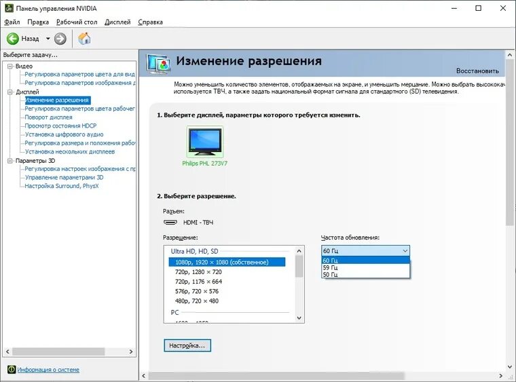
Task: Click the NVIDIA system information icon
Action: (11, 370)
